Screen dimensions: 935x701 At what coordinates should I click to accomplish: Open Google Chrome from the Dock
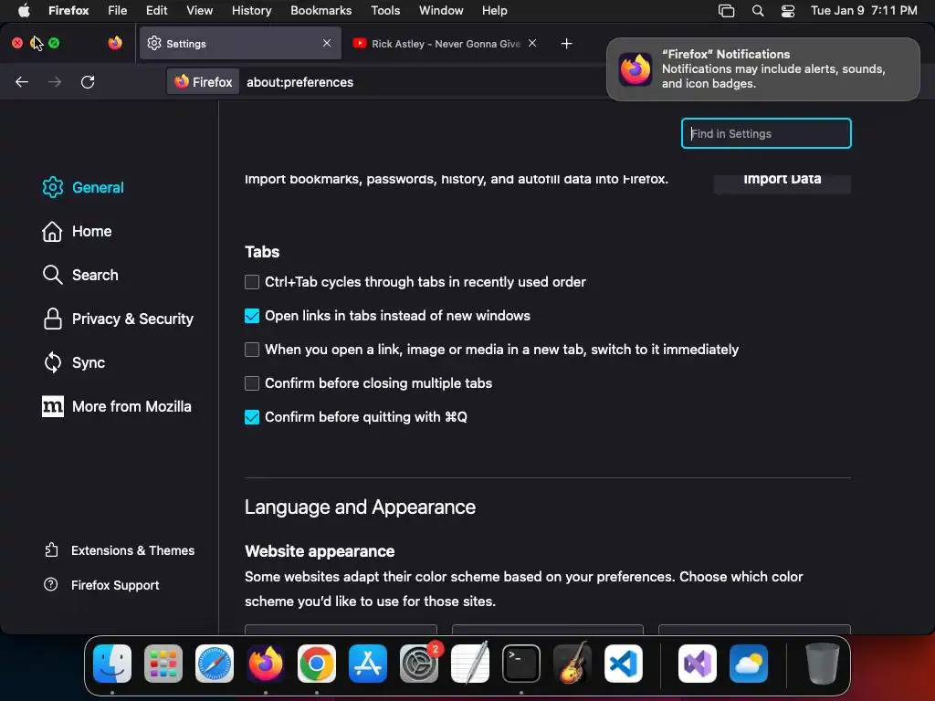tap(317, 664)
